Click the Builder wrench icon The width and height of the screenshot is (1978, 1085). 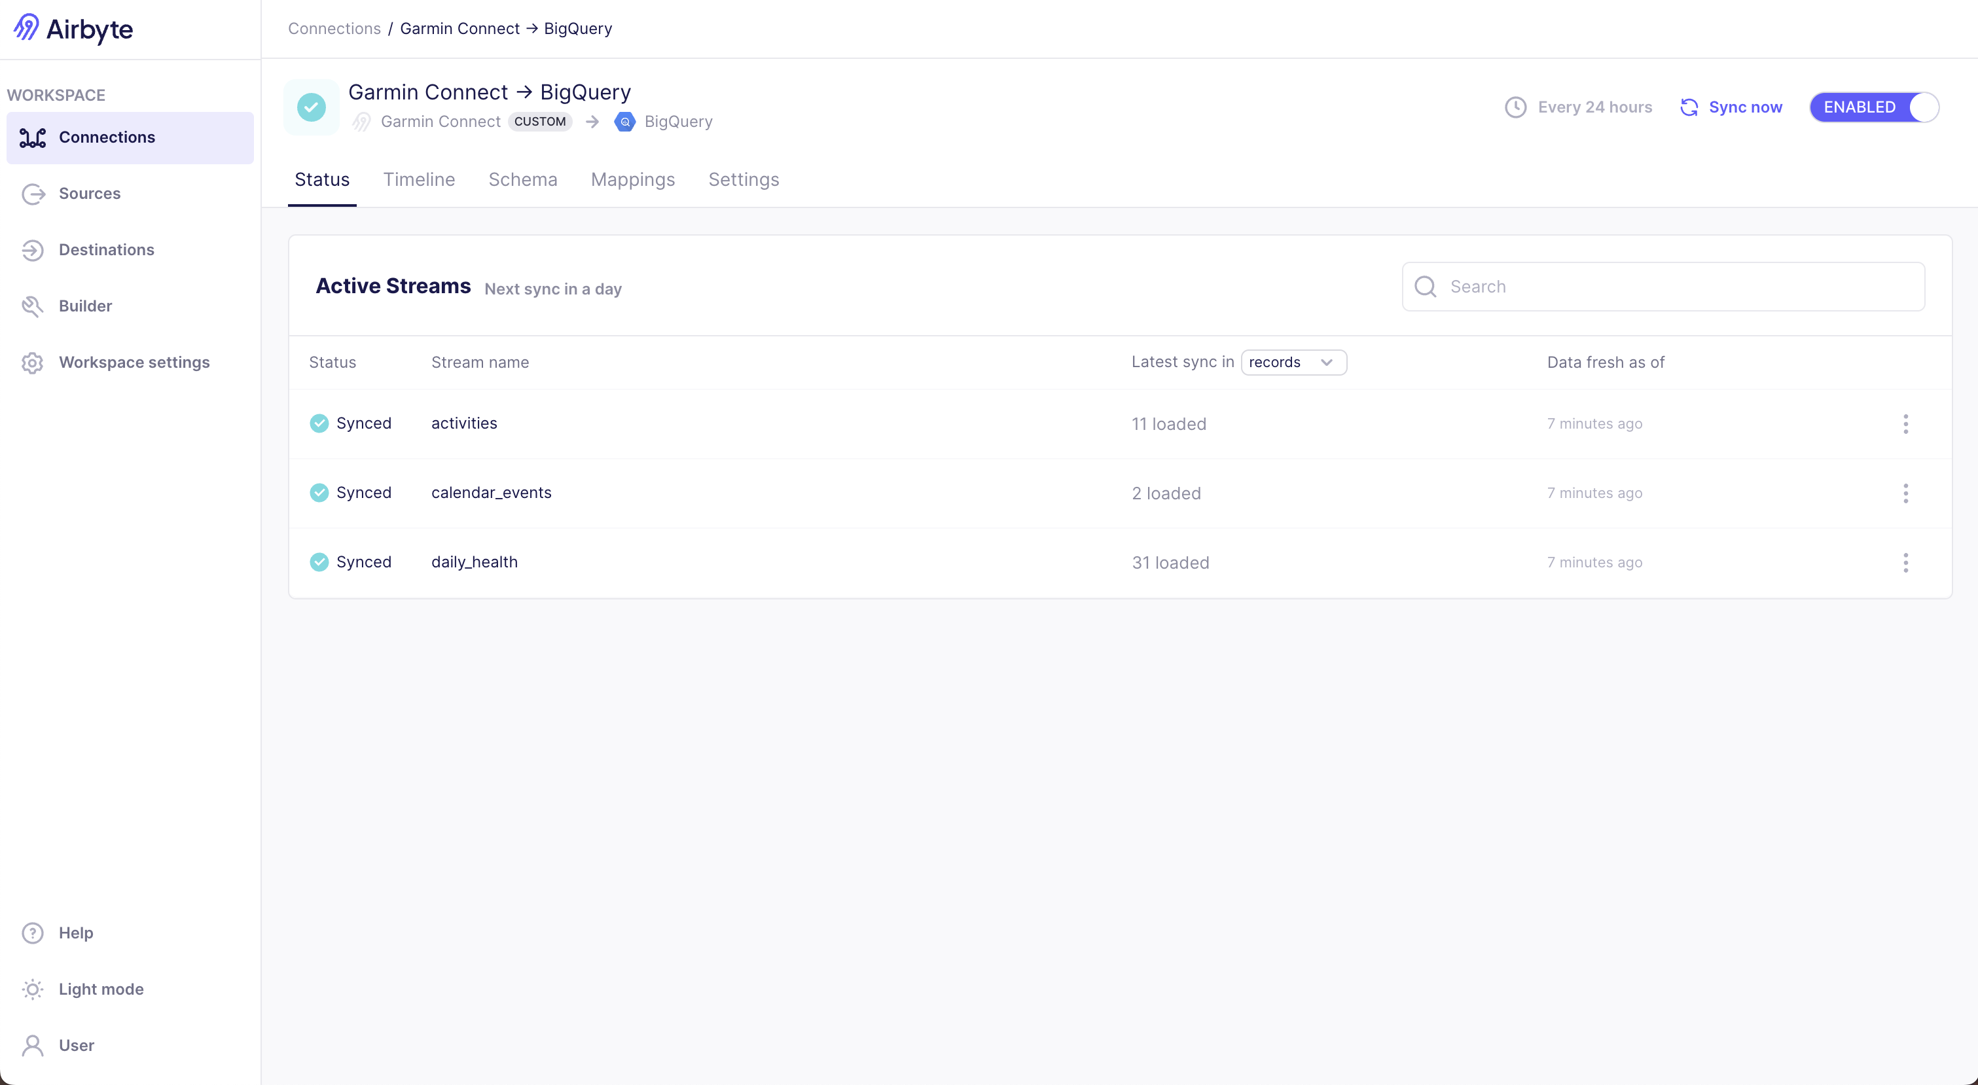point(33,306)
